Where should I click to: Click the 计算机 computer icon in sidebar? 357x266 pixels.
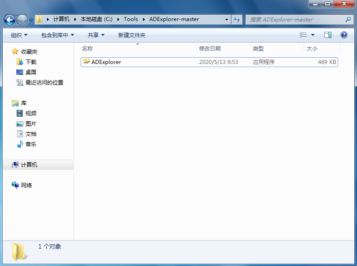click(x=15, y=165)
